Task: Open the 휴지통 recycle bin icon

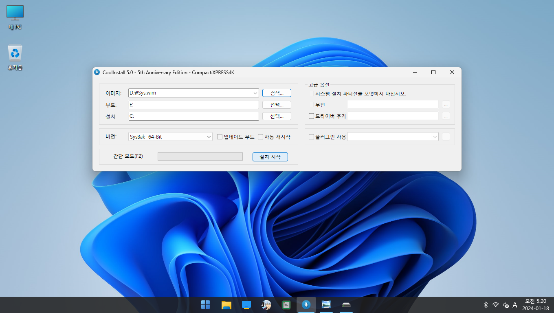Action: click(x=15, y=57)
